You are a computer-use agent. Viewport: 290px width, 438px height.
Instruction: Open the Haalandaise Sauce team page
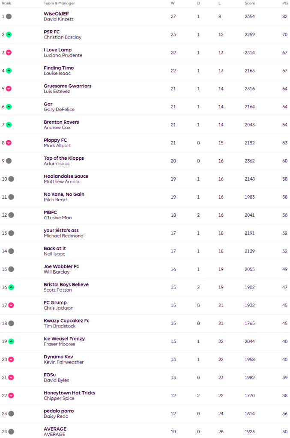point(66,176)
